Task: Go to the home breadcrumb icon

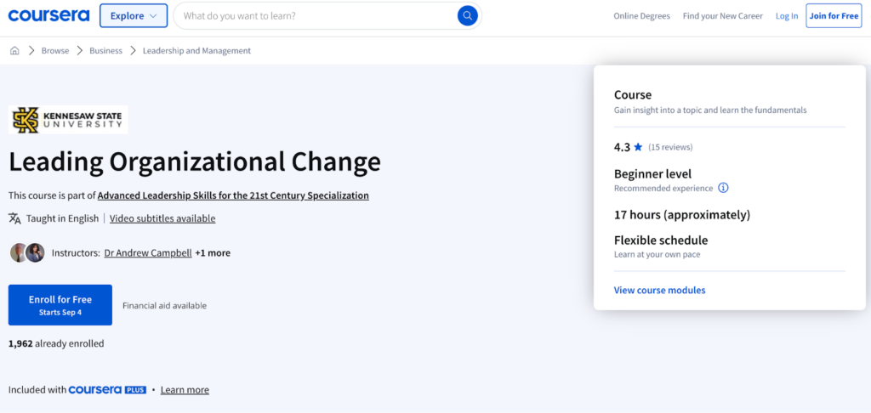Action: (x=15, y=50)
